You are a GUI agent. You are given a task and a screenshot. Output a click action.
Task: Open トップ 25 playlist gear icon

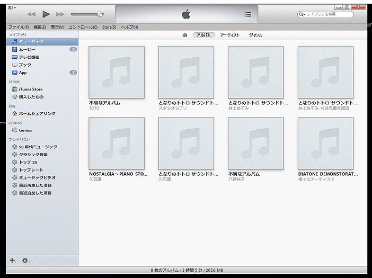(15, 162)
